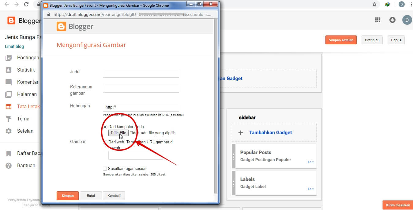Click the Simpan setelan button
Screen dimensions: 413x210
point(341,40)
